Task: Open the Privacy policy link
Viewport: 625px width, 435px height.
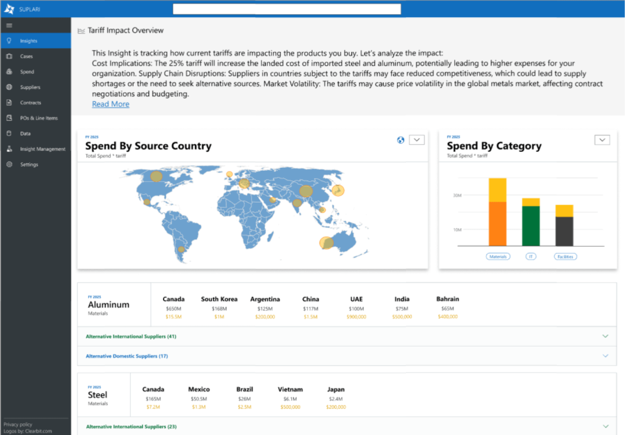Action: (x=17, y=424)
